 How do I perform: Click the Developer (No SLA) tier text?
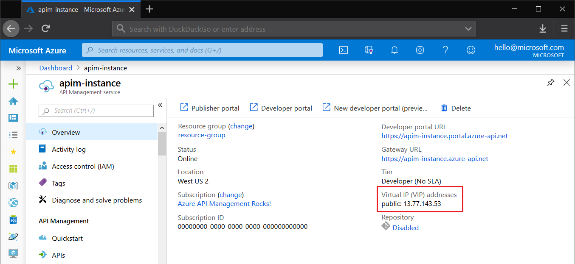click(x=411, y=181)
